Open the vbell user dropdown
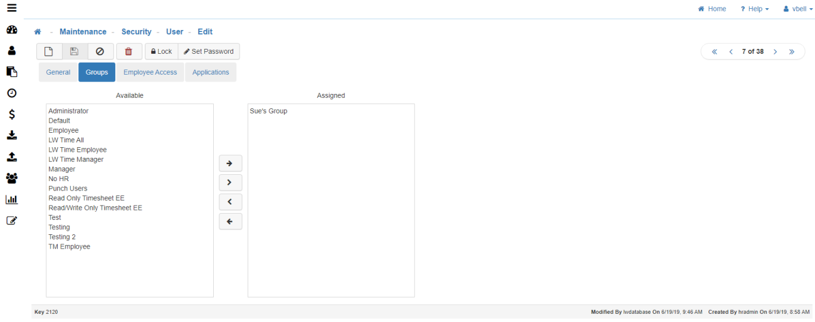 pos(797,9)
